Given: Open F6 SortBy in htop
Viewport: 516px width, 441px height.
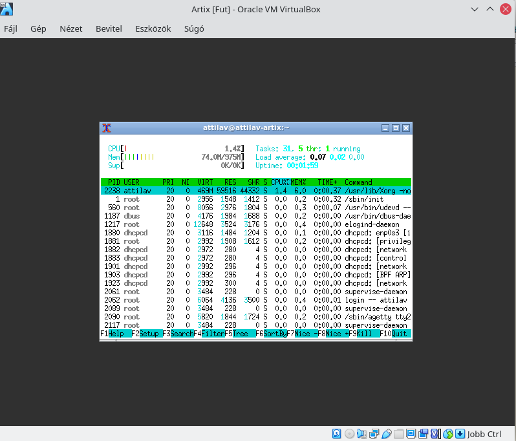Looking at the screenshot, I should [271, 334].
